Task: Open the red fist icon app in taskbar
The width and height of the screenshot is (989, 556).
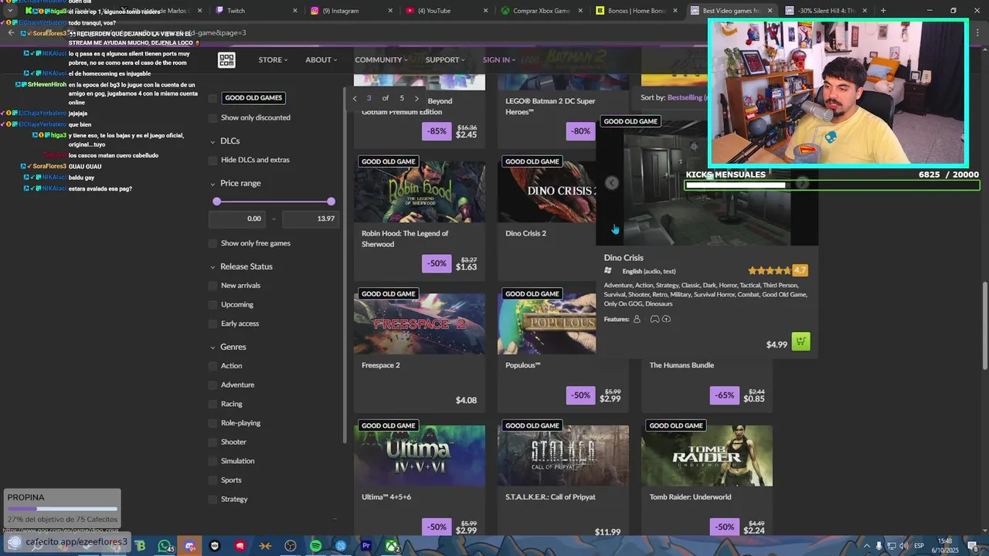Action: (240, 546)
